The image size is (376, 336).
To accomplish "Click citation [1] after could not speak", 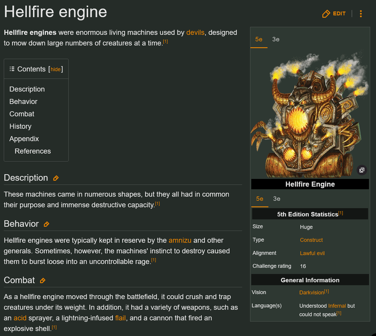I will click(339, 313).
